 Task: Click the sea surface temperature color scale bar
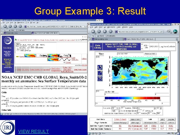(x=132, y=98)
